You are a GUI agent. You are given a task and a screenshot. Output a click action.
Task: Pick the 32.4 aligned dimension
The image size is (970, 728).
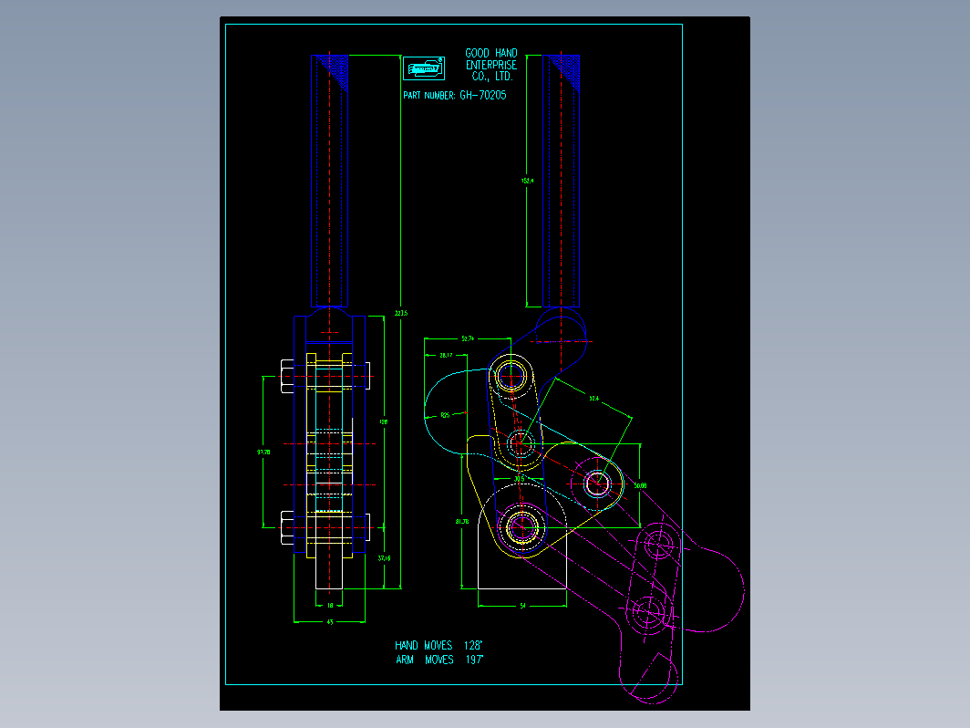593,399
